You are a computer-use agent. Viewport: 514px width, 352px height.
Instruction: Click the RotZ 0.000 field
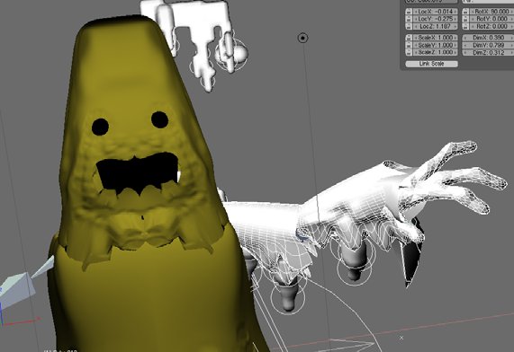491,26
